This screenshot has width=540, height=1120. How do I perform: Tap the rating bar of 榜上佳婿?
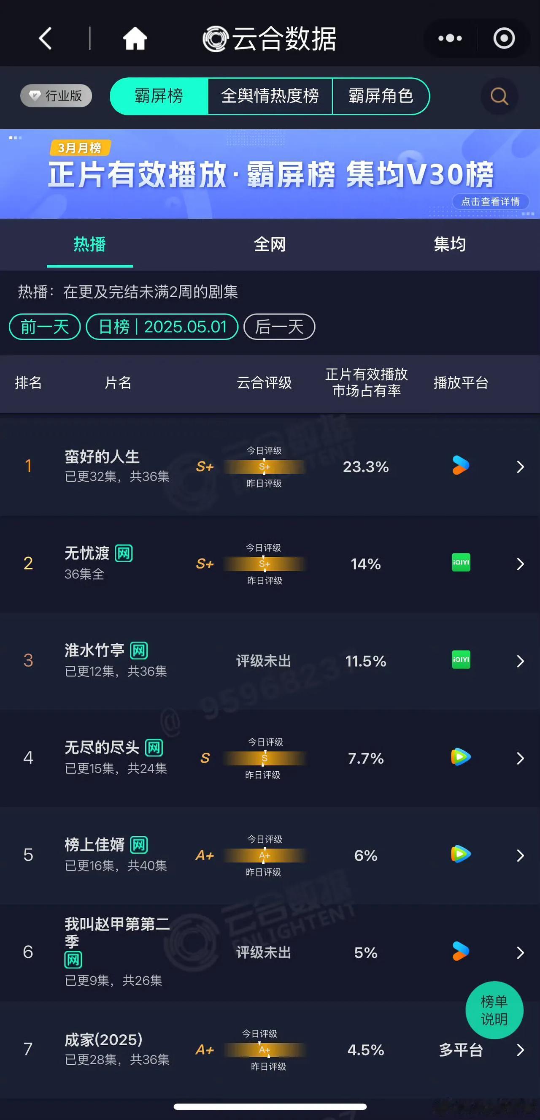(x=264, y=855)
